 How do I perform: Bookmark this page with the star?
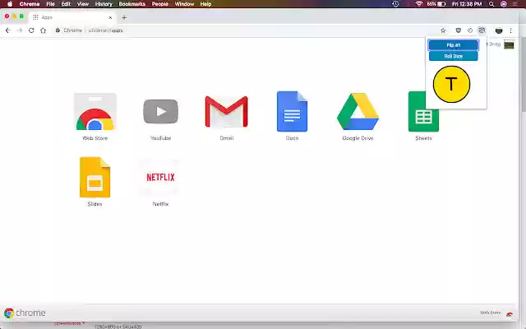point(443,30)
